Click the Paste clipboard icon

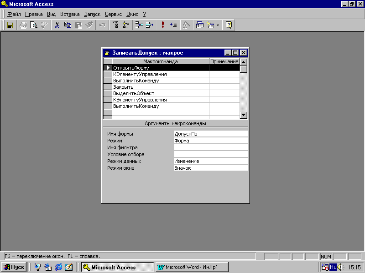(x=78, y=25)
